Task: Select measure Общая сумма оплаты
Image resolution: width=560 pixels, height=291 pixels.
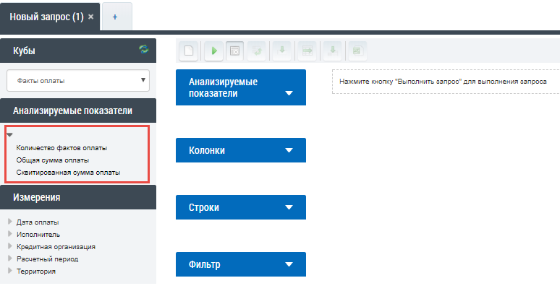Action: click(53, 160)
